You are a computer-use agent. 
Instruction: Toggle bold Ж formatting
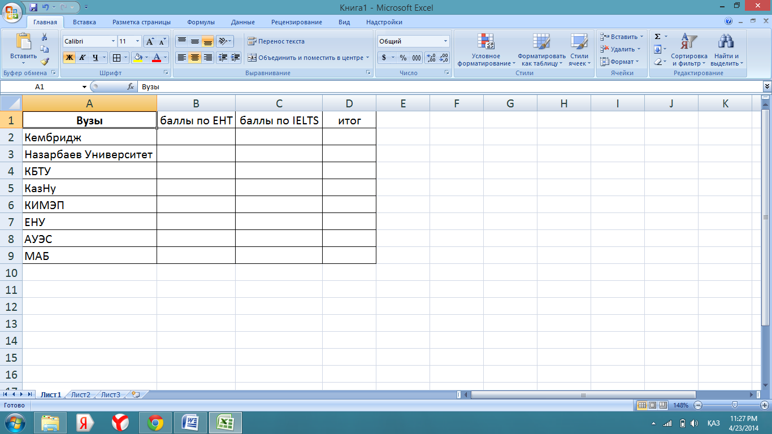click(x=69, y=58)
